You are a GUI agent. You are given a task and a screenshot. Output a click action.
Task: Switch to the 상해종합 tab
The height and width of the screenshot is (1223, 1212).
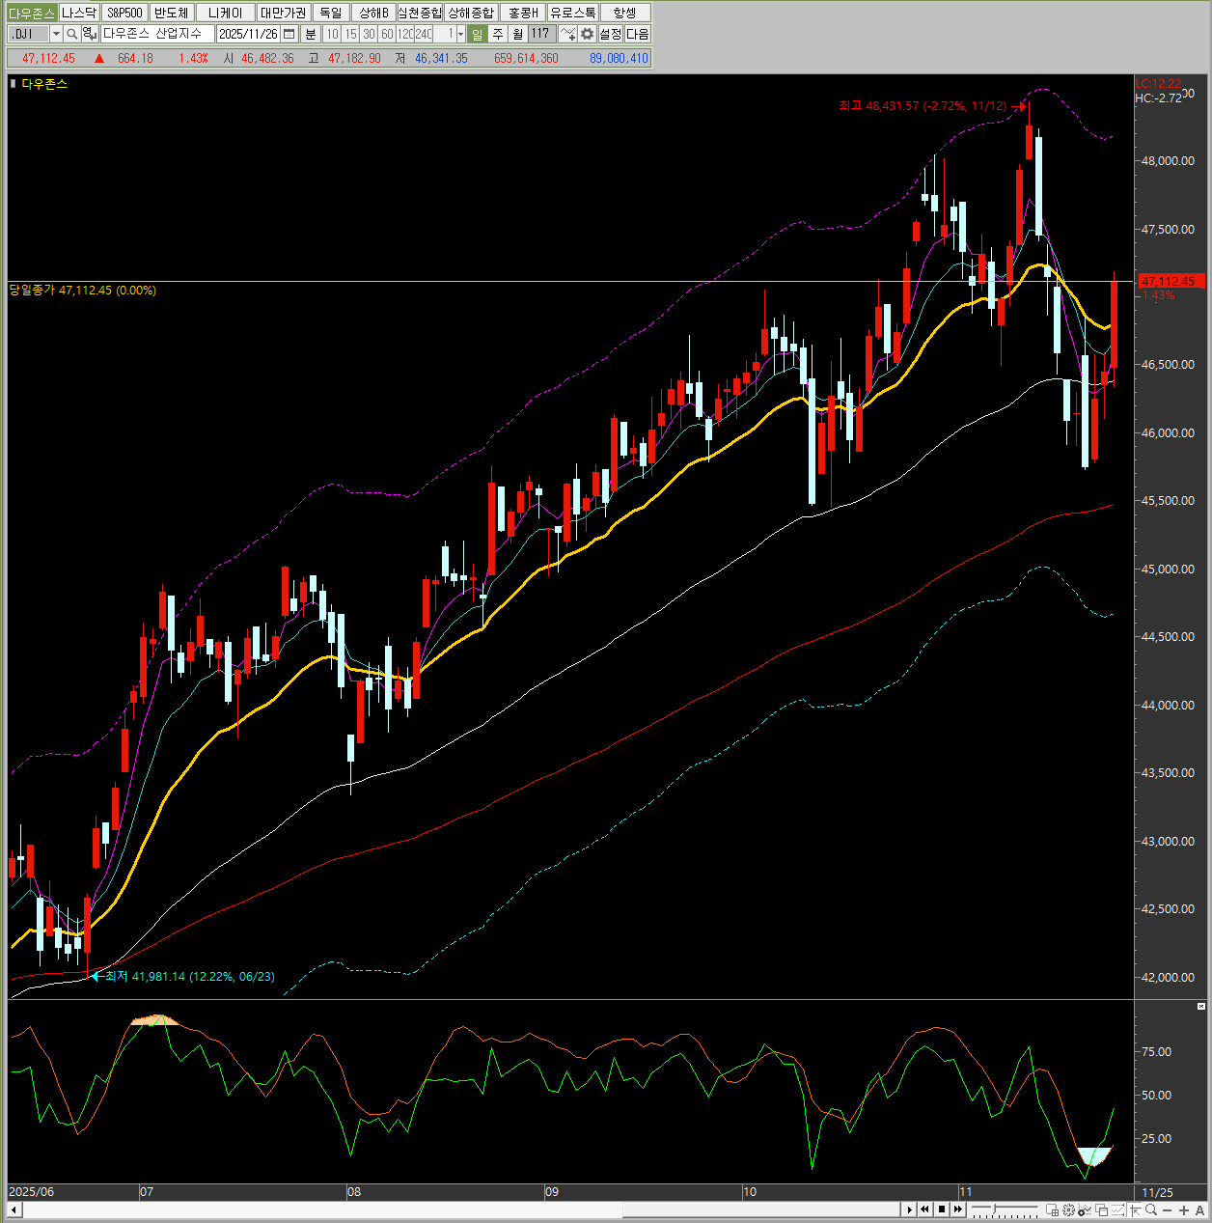pyautogui.click(x=471, y=13)
